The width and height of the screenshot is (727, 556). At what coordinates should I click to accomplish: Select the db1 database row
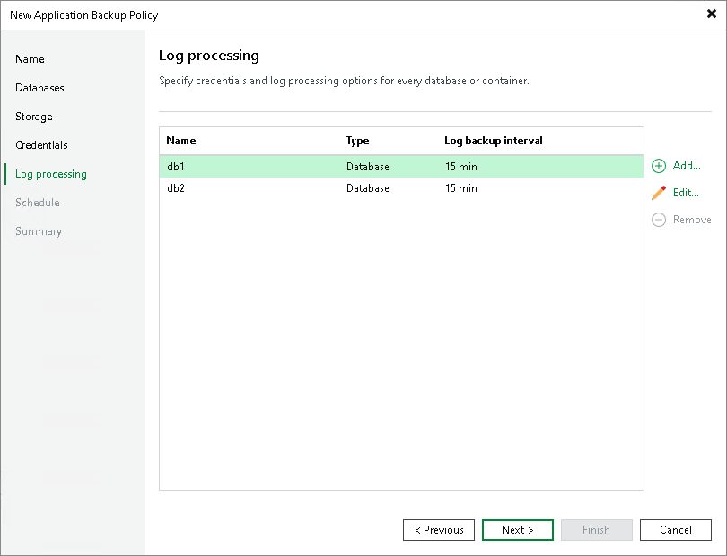[269, 166]
